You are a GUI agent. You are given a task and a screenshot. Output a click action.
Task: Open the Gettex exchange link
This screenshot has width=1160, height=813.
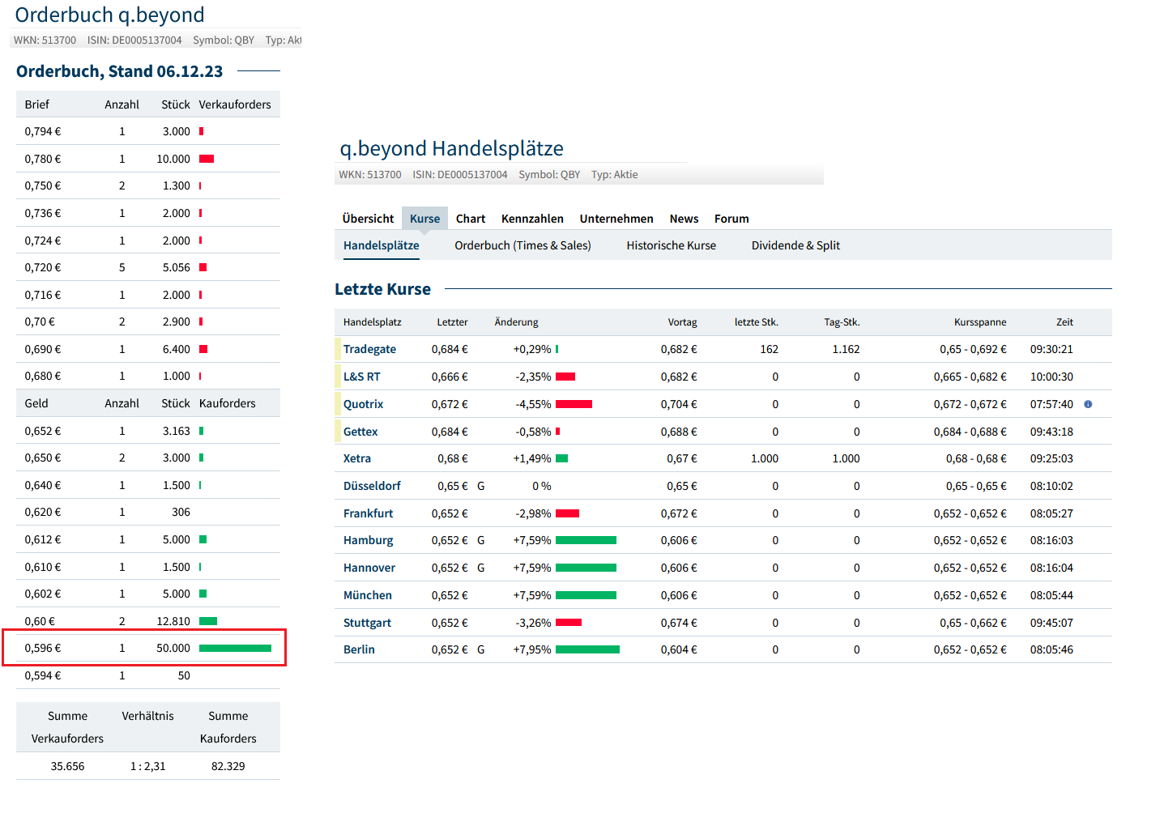[360, 432]
